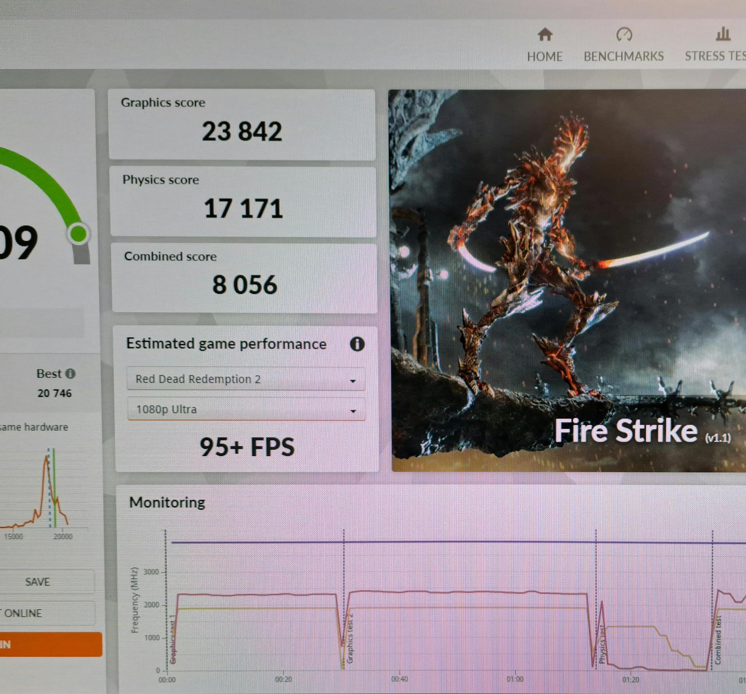The height and width of the screenshot is (694, 746).
Task: Open the Red Dead Redemption 2 game dropdown
Action: click(246, 379)
